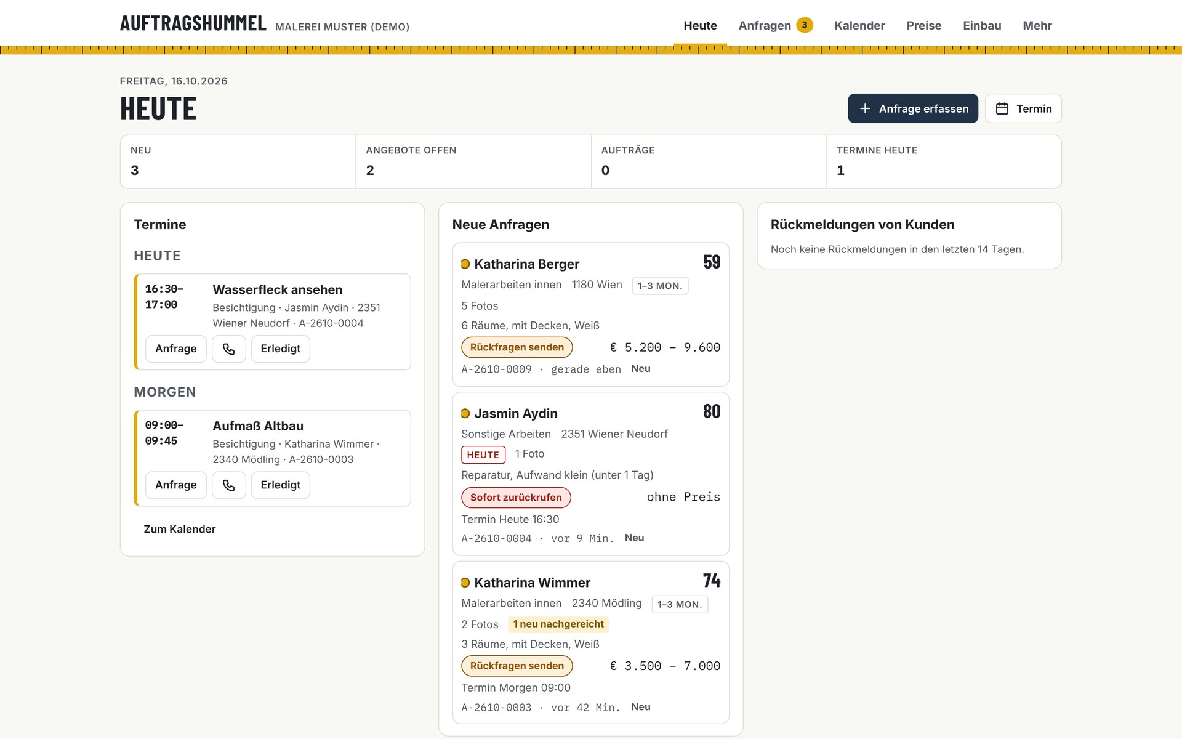The height and width of the screenshot is (739, 1182).
Task: Click Rückfragen senden for Katharina Wimmer
Action: (517, 666)
